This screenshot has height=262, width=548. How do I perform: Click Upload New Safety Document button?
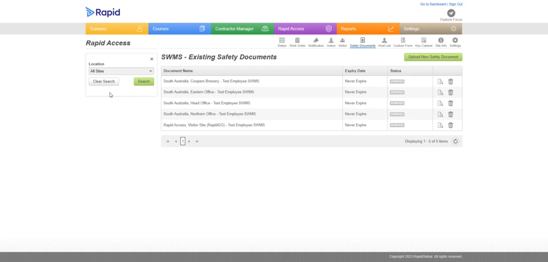(x=433, y=57)
